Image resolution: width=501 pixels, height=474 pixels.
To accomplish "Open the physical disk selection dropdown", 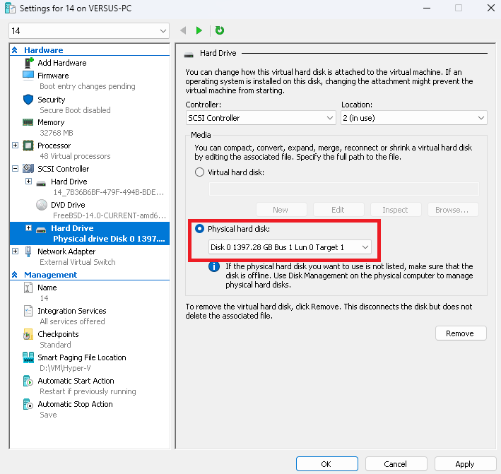I will tap(290, 247).
